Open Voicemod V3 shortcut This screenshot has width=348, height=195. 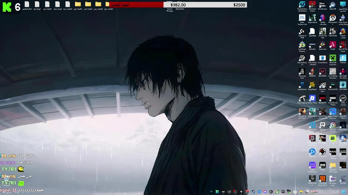[333, 86]
